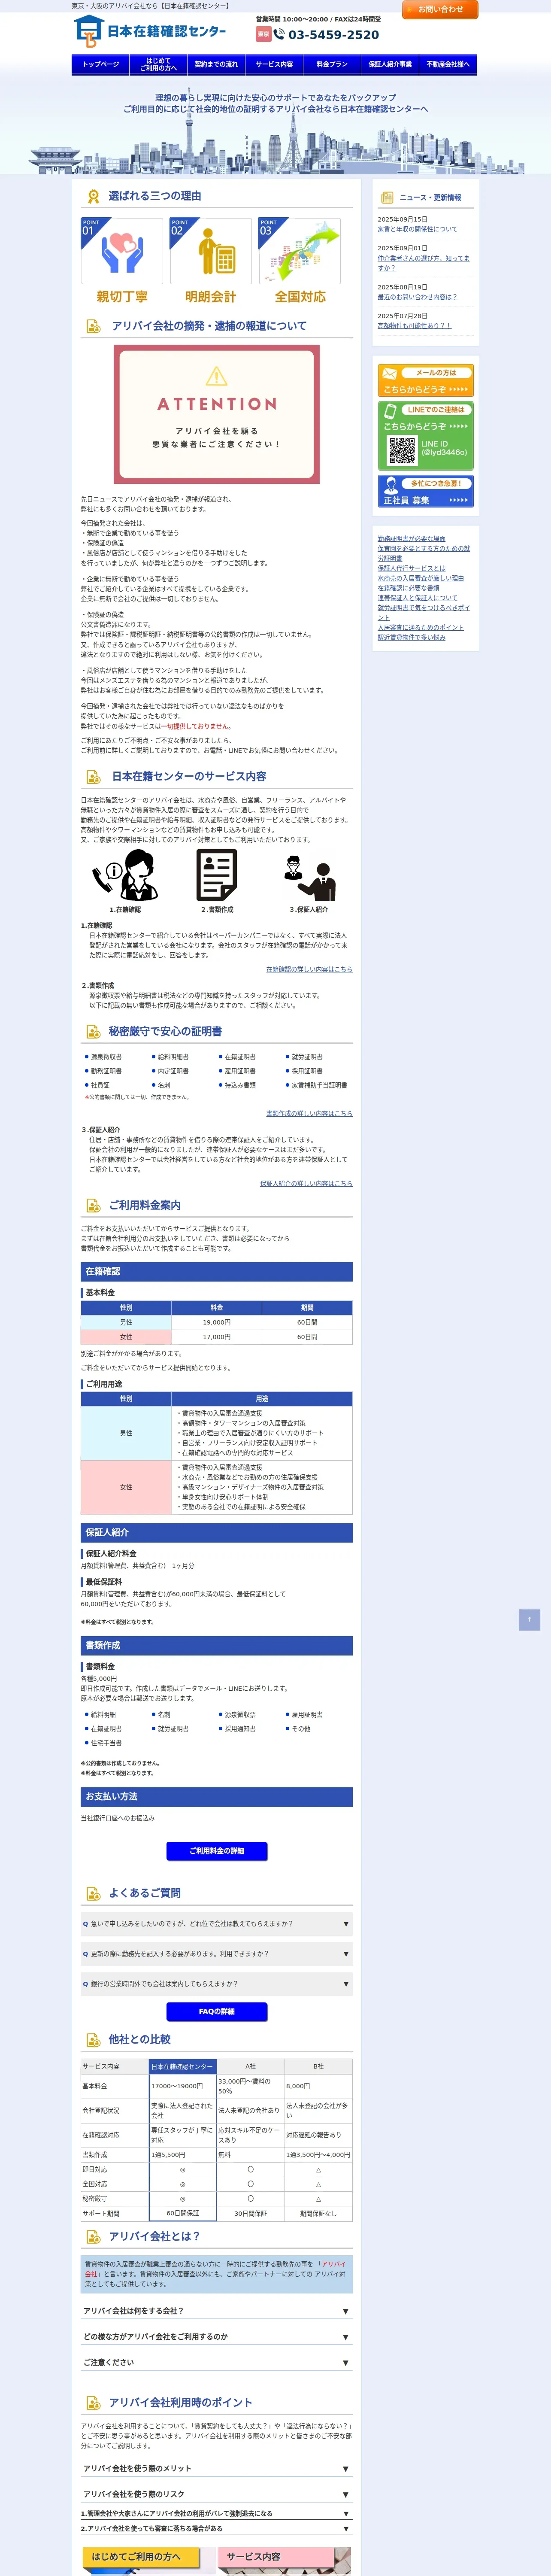Expand FAQ 急いで申し込みをしたいのですが

(x=217, y=1924)
